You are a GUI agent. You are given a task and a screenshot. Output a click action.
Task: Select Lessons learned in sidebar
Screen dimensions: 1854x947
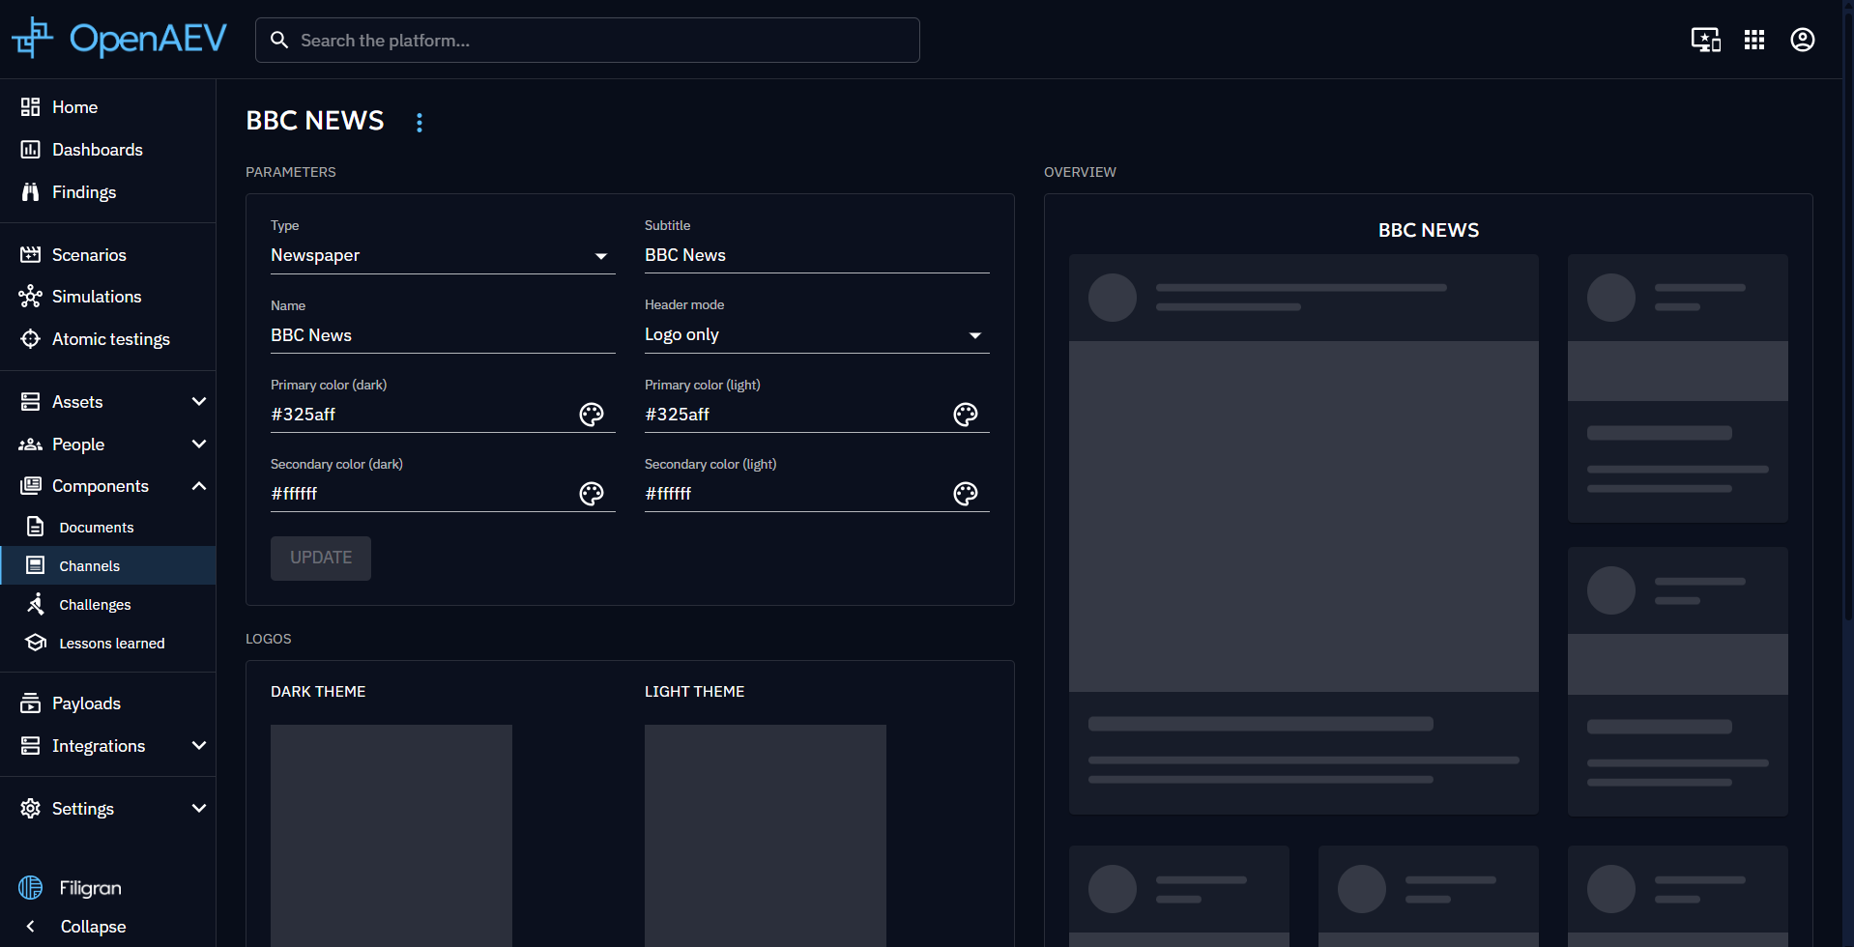[111, 644]
